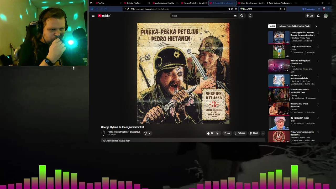Open the tab list dropdown arrow

coord(306,3)
